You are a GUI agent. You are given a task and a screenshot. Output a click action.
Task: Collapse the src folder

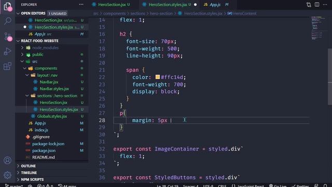tap(22, 61)
